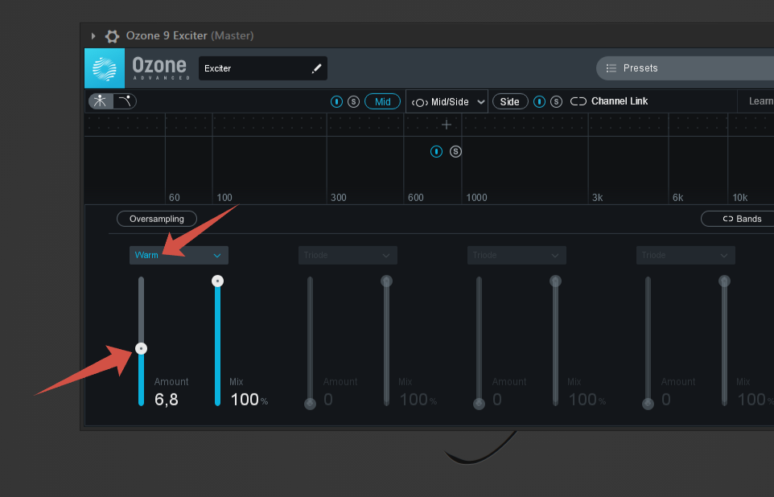Rename the preset using the pencil icon
Screen dimensions: 774x497
[x=316, y=68]
